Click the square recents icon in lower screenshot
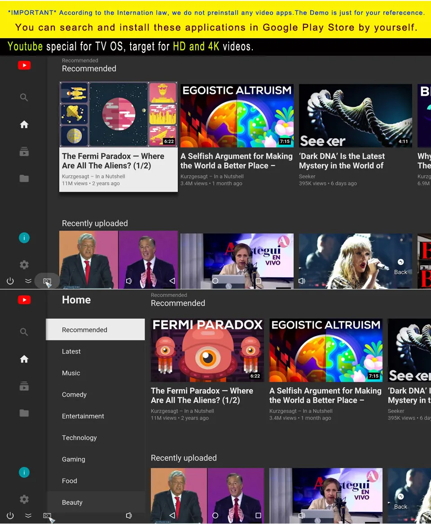Screen dimensions: 431x524 click(x=259, y=515)
